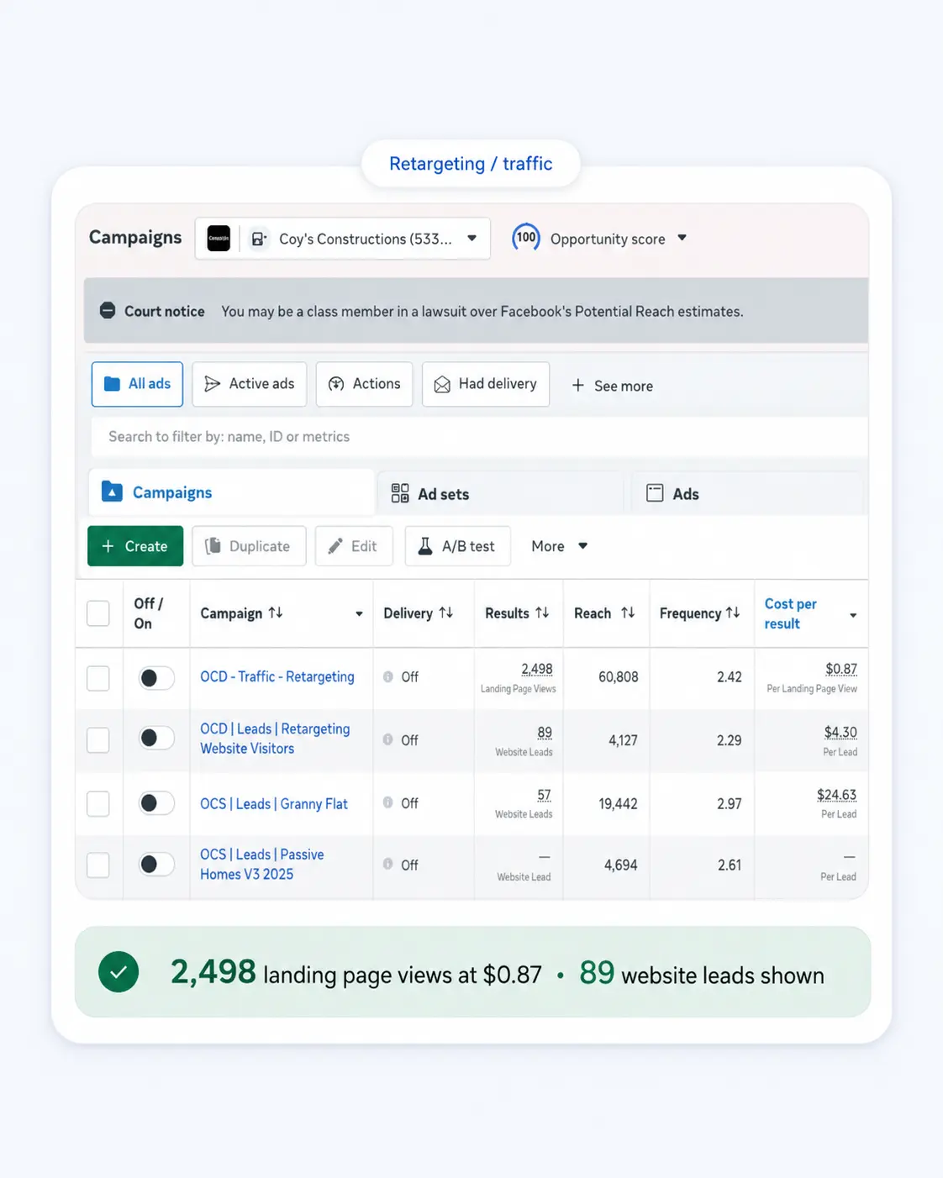Click delivery status icon for Passive Homes row
Image resolution: width=943 pixels, height=1178 pixels.
388,864
